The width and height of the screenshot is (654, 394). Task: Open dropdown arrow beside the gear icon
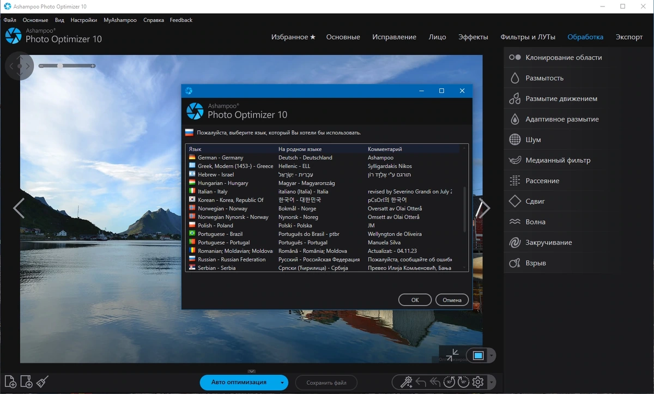point(492,382)
